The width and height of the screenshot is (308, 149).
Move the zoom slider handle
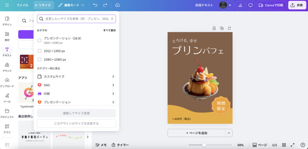point(204,145)
